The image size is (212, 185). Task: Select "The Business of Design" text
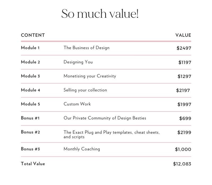(x=86, y=48)
